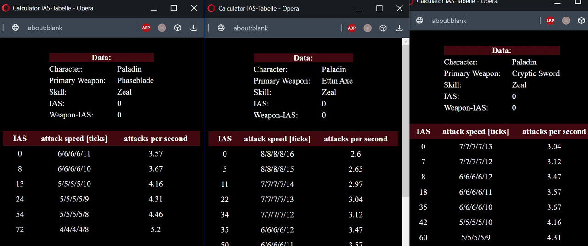Click globe site-info icon in Cryptic Sword window
The image size is (588, 246).
pos(419,21)
